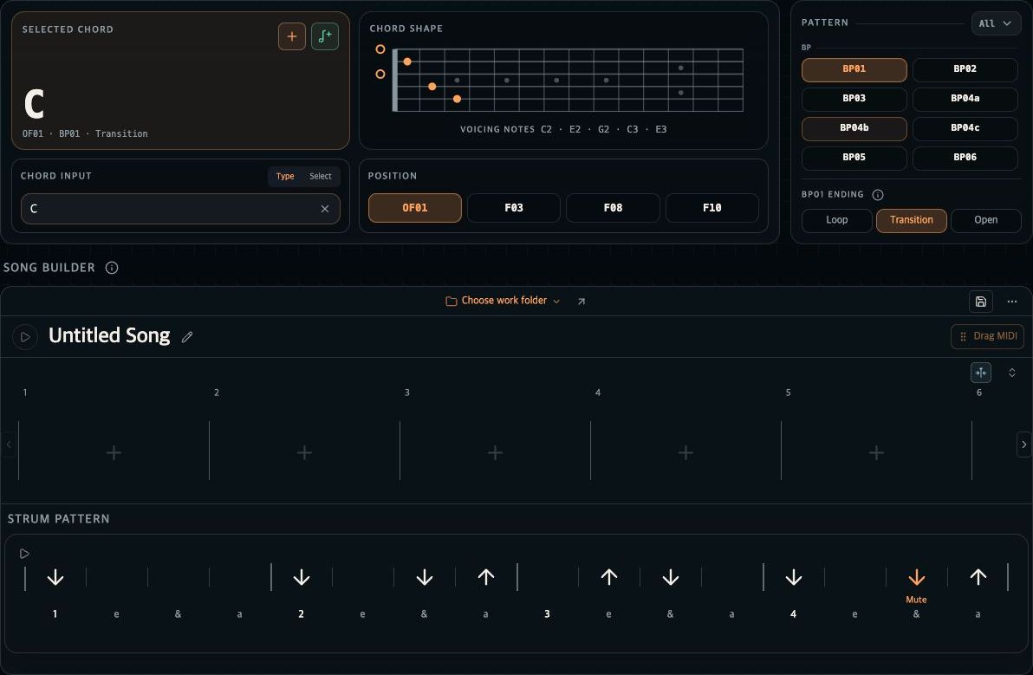The width and height of the screenshot is (1033, 675).
Task: Click the Drag MIDI button
Action: tap(987, 336)
